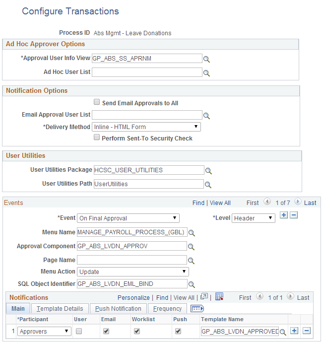Open lookup for Approval User Info View
Image resolution: width=323 pixels, height=343 pixels.
click(206, 59)
